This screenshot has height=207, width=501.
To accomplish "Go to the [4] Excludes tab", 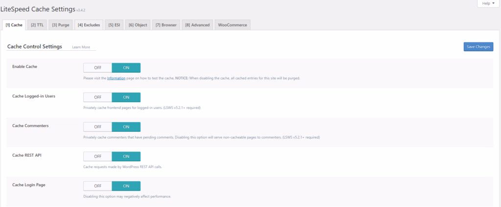I will 89,25.
